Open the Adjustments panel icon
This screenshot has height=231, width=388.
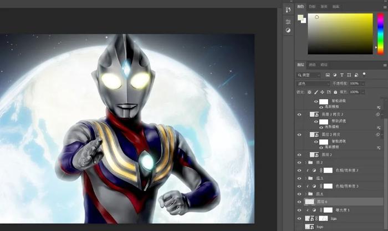coord(288,30)
